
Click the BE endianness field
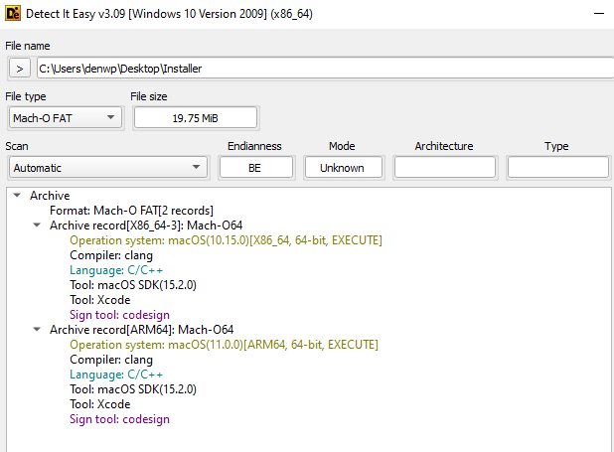[255, 168]
